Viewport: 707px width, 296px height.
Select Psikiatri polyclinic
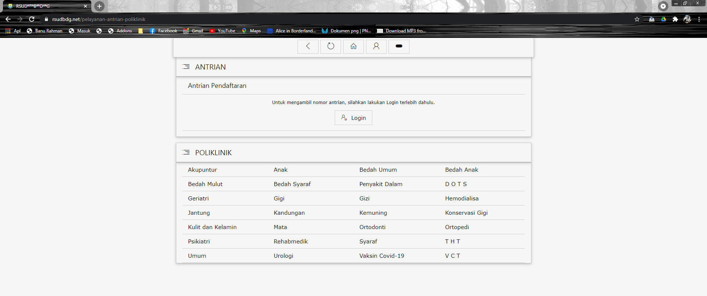(199, 242)
